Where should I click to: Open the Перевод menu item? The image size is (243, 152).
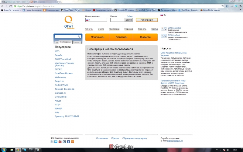tap(128, 29)
